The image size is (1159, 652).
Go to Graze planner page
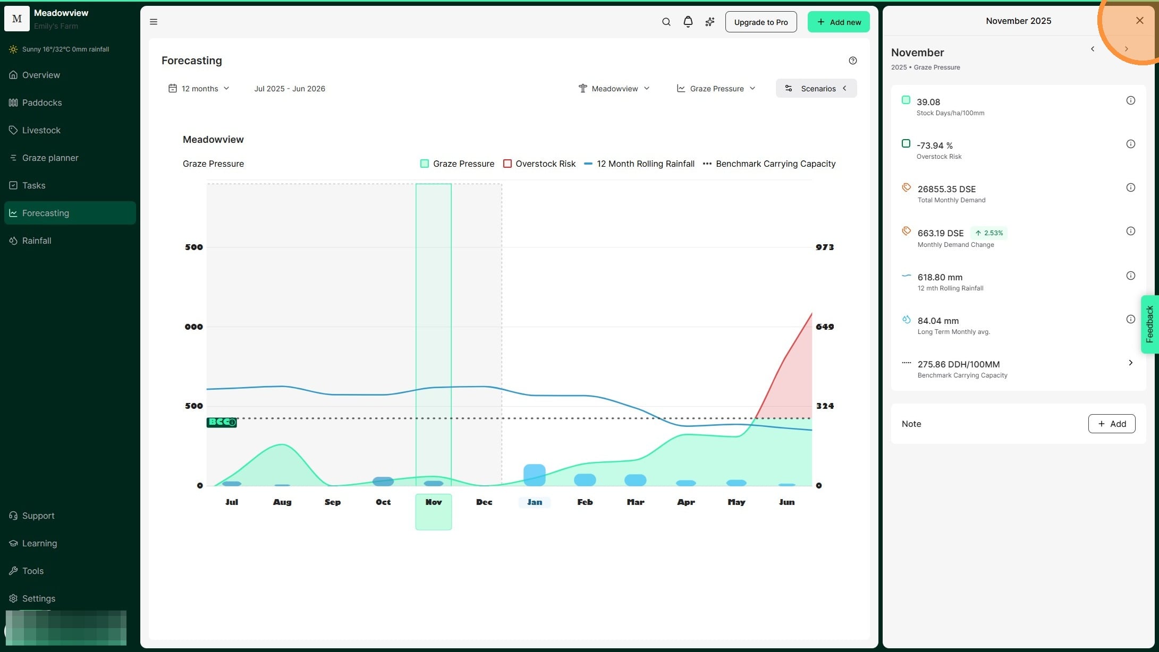tap(50, 158)
